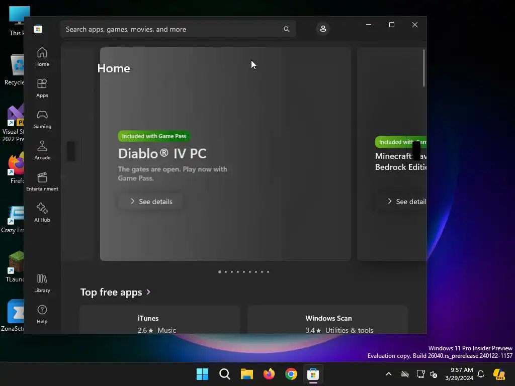515x386 pixels.
Task: Click the muted volume tray icon
Action: point(434,374)
